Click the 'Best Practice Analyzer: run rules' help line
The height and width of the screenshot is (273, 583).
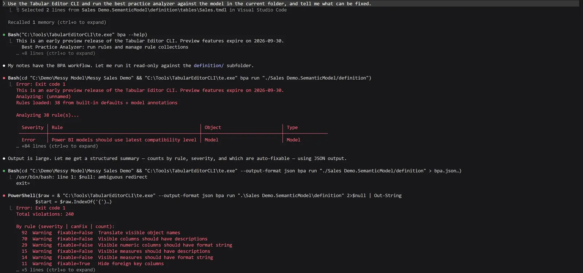click(x=105, y=47)
